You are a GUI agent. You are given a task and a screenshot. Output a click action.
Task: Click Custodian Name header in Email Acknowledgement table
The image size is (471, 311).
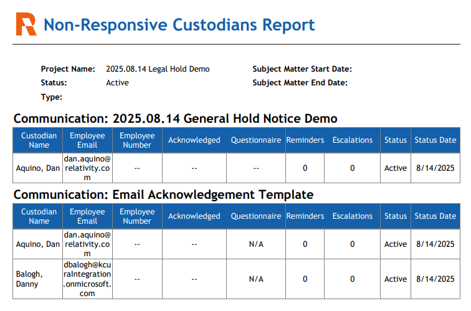[39, 216]
